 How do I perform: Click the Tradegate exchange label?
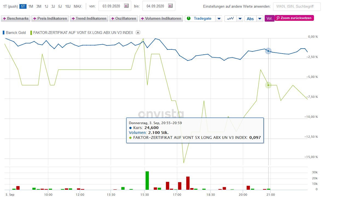point(203,19)
